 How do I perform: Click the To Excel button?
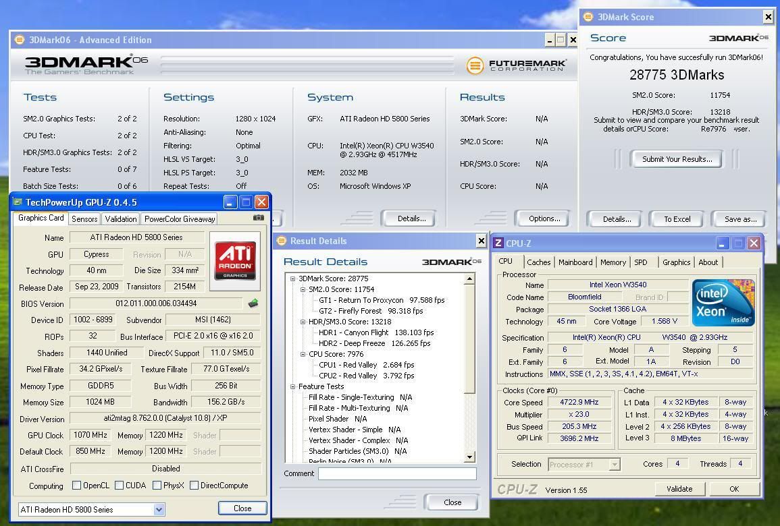[x=677, y=219]
